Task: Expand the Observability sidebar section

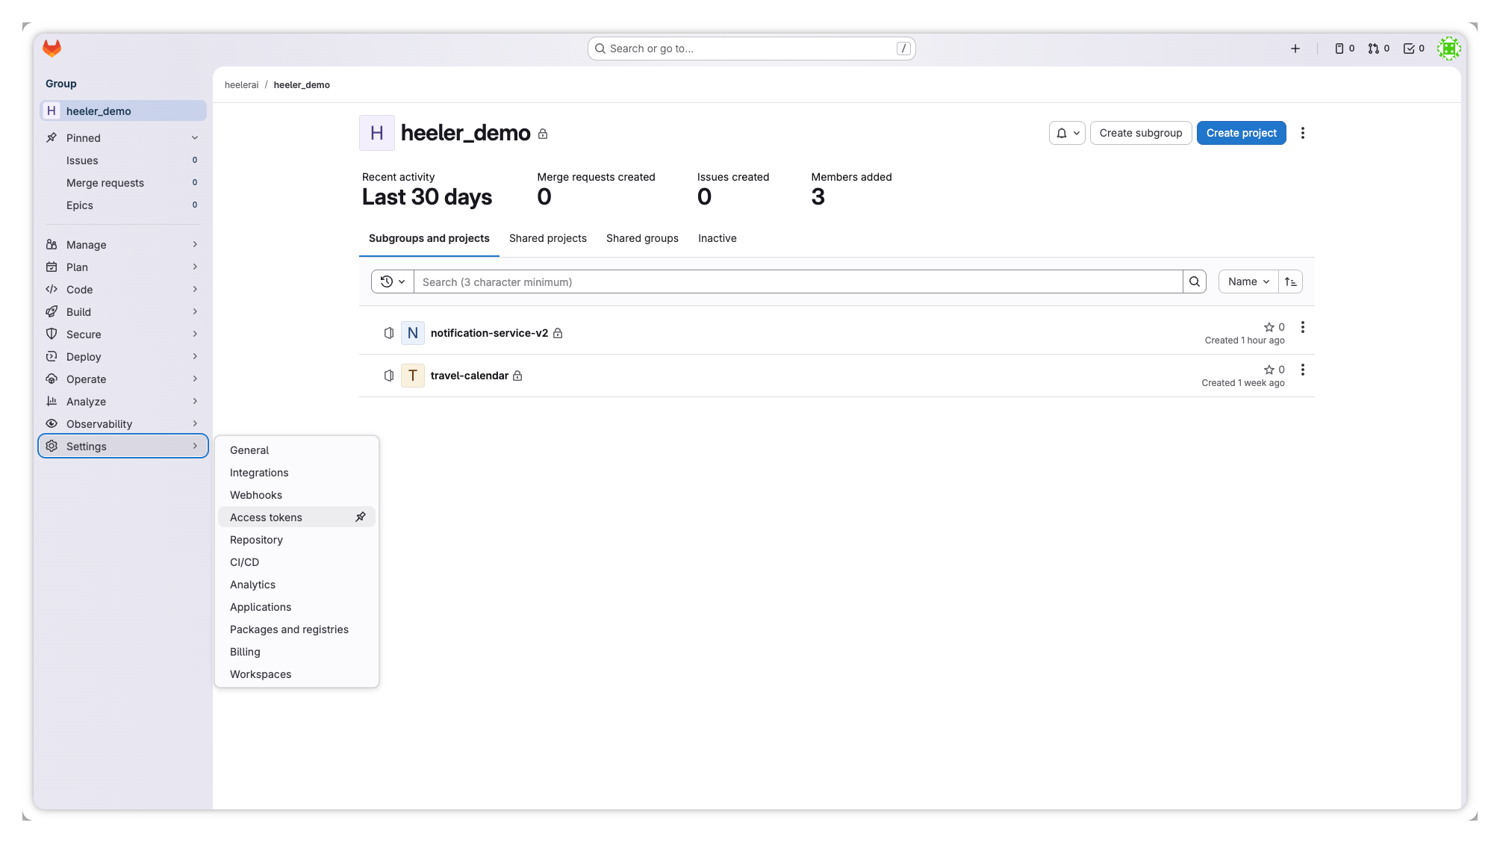Action: [x=123, y=424]
